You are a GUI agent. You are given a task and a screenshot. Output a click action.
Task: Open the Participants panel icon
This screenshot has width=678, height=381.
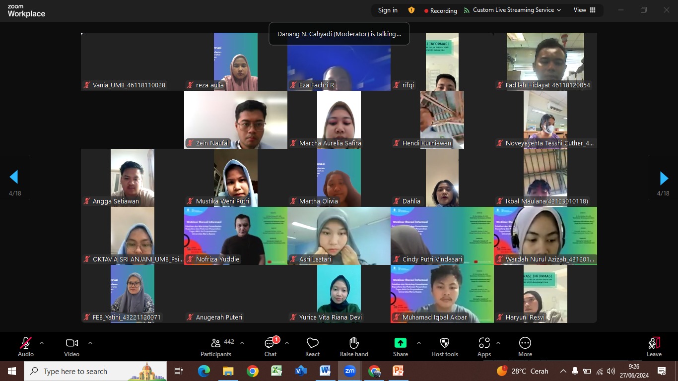click(x=216, y=343)
